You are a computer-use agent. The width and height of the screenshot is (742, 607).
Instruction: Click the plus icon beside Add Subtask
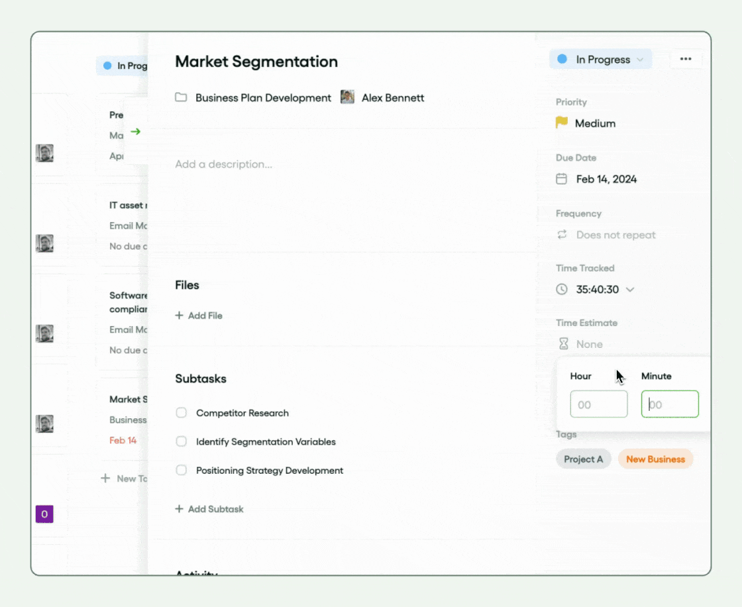179,509
